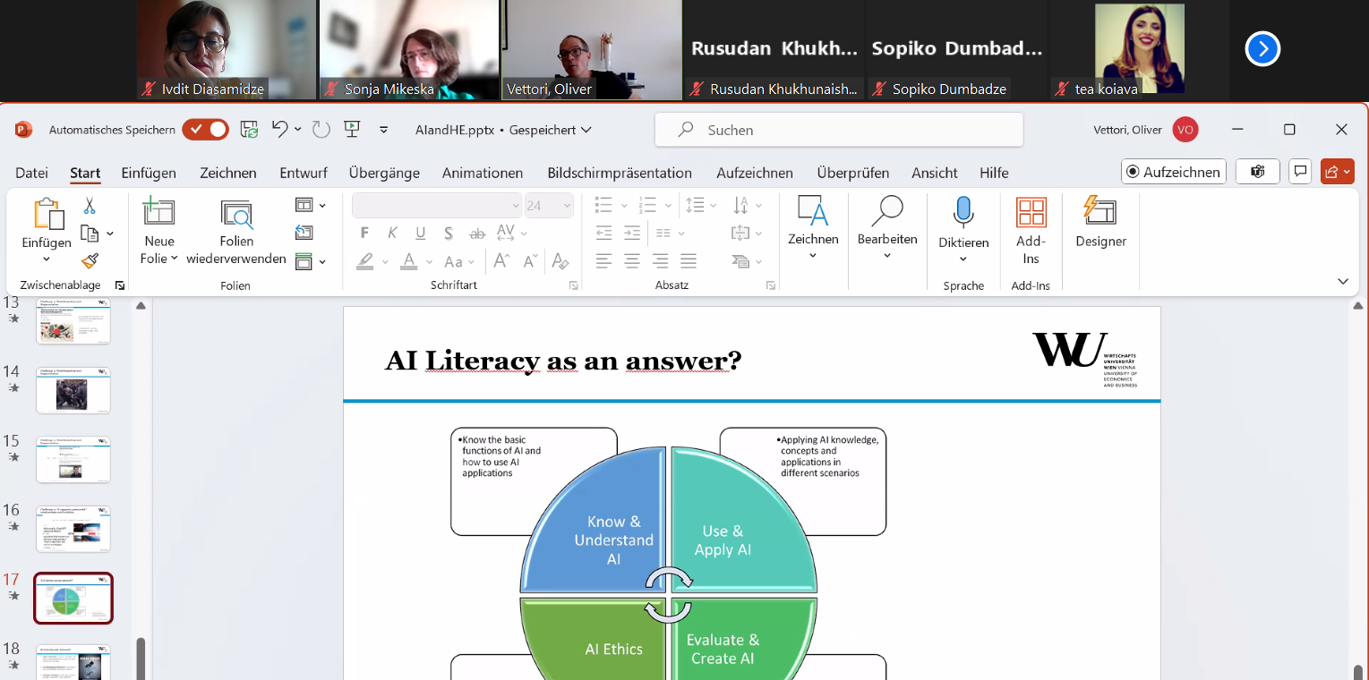Click the Designer icon in ribbon
Image resolution: width=1369 pixels, height=680 pixels.
tap(1099, 212)
